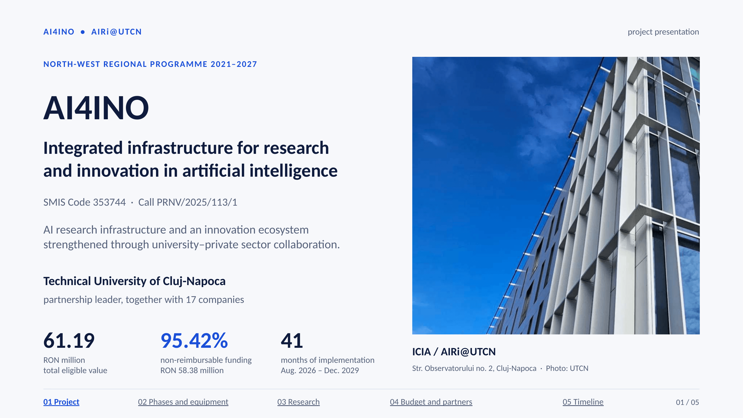Click the ICIA building photo
The width and height of the screenshot is (743, 418).
click(556, 196)
